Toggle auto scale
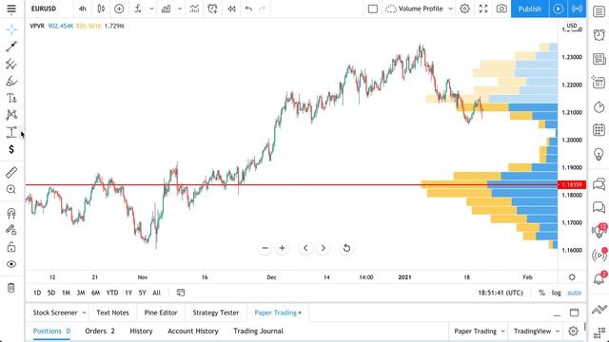 pos(575,293)
